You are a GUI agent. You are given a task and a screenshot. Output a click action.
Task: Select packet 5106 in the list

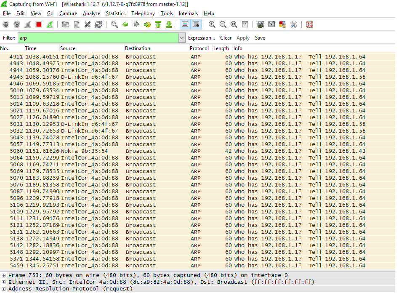tap(198, 205)
